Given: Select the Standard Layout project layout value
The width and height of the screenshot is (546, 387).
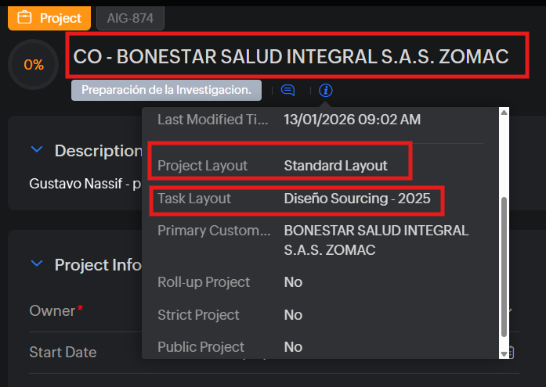Looking at the screenshot, I should 335,166.
